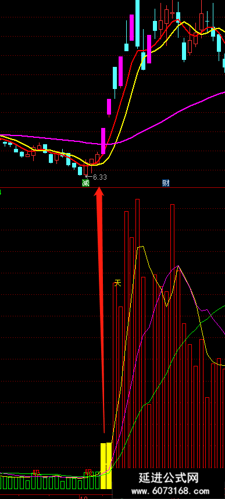Open the www.6073168.com website link
Image resolution: width=225 pixels, height=499 pixels.
click(169, 491)
